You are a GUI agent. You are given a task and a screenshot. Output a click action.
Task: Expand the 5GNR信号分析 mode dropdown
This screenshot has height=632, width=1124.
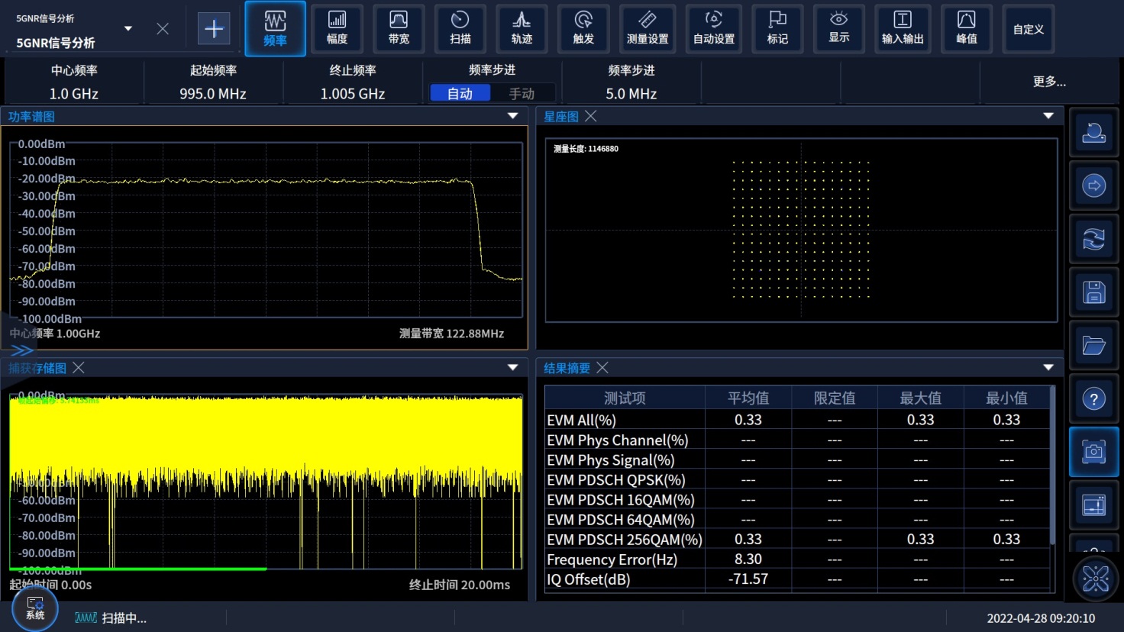click(128, 29)
